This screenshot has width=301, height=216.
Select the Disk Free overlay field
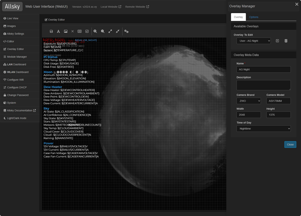point(59,67)
